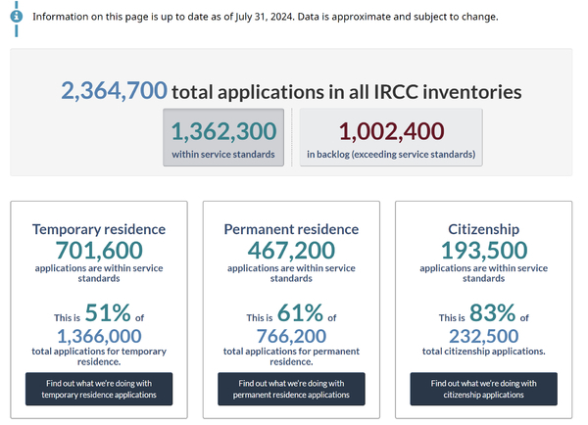This screenshot has height=425, width=588.
Task: Click the 1,366,000 total temporary applications number
Action: click(99, 336)
